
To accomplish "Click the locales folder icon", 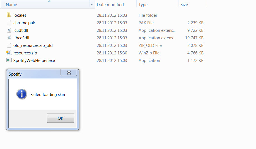I will (9, 15).
